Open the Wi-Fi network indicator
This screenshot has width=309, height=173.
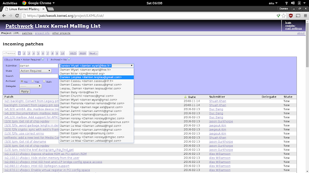pos(286,3)
